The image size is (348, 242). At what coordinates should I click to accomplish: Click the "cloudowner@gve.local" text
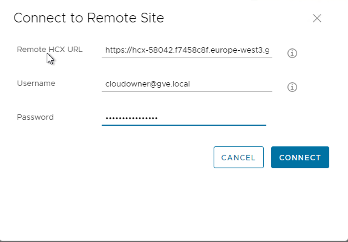147,84
